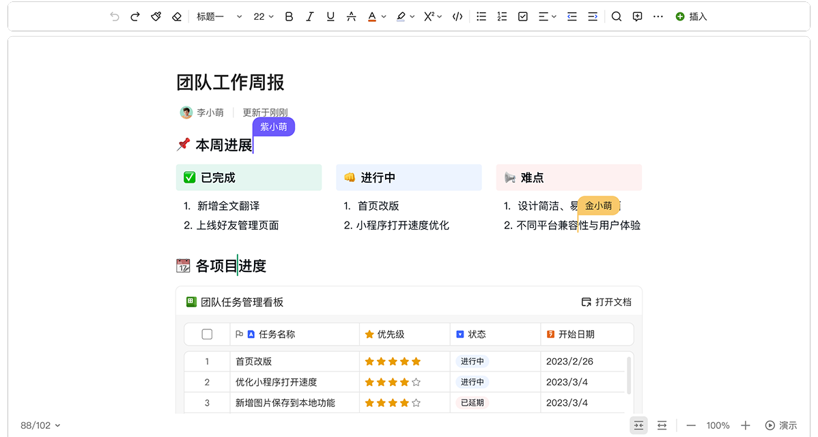The width and height of the screenshot is (818, 437).
Task: Click the zoom in plus button
Action: 746,425
